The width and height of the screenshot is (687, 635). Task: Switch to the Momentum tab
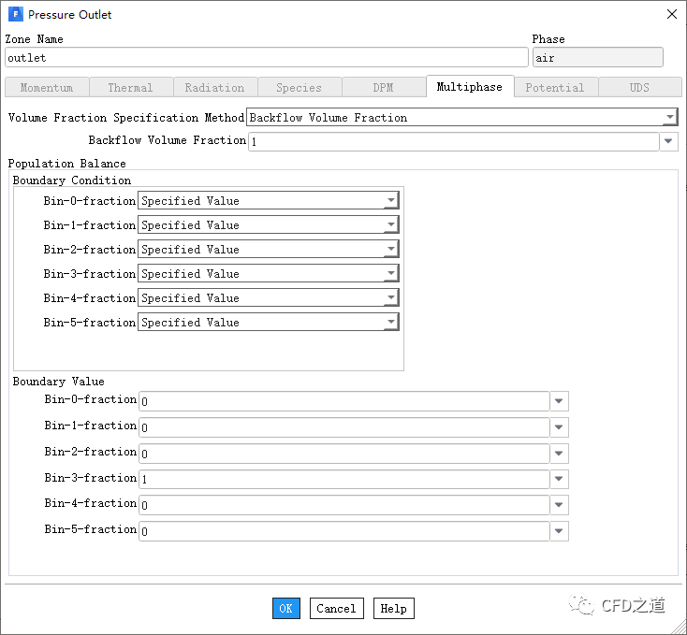point(47,88)
